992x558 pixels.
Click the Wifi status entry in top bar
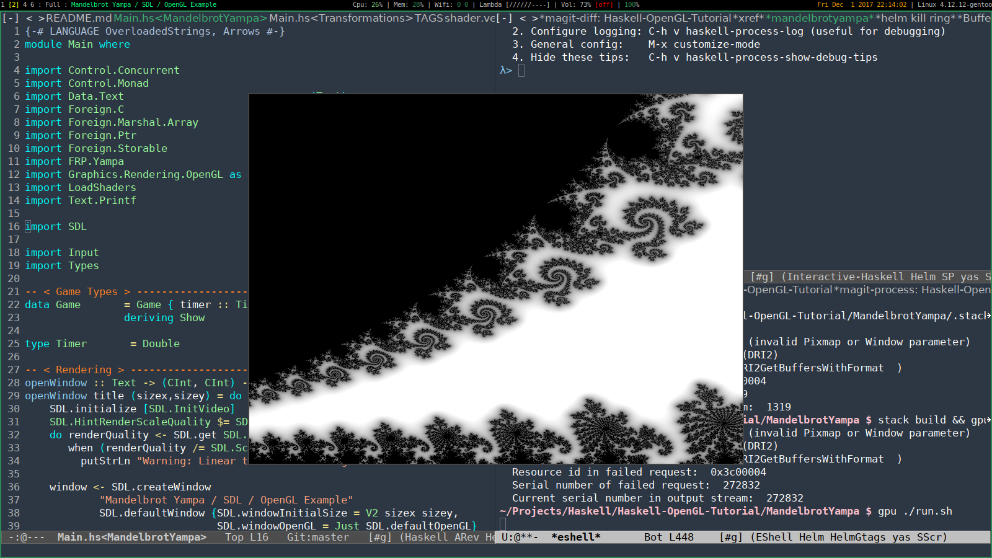point(451,4)
